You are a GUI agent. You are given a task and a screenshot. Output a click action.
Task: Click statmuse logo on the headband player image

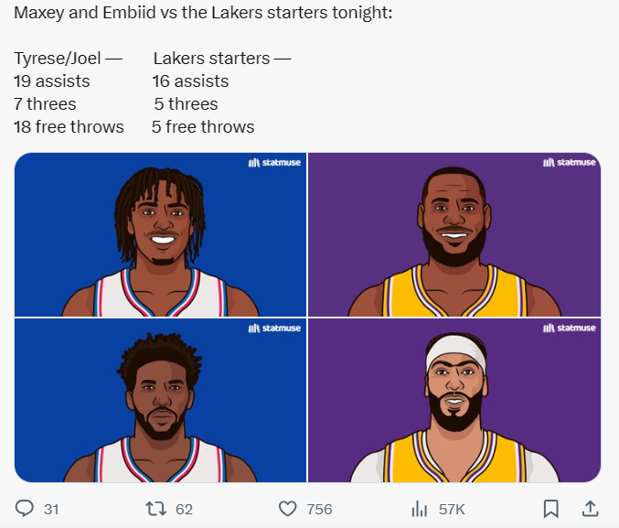click(x=569, y=329)
